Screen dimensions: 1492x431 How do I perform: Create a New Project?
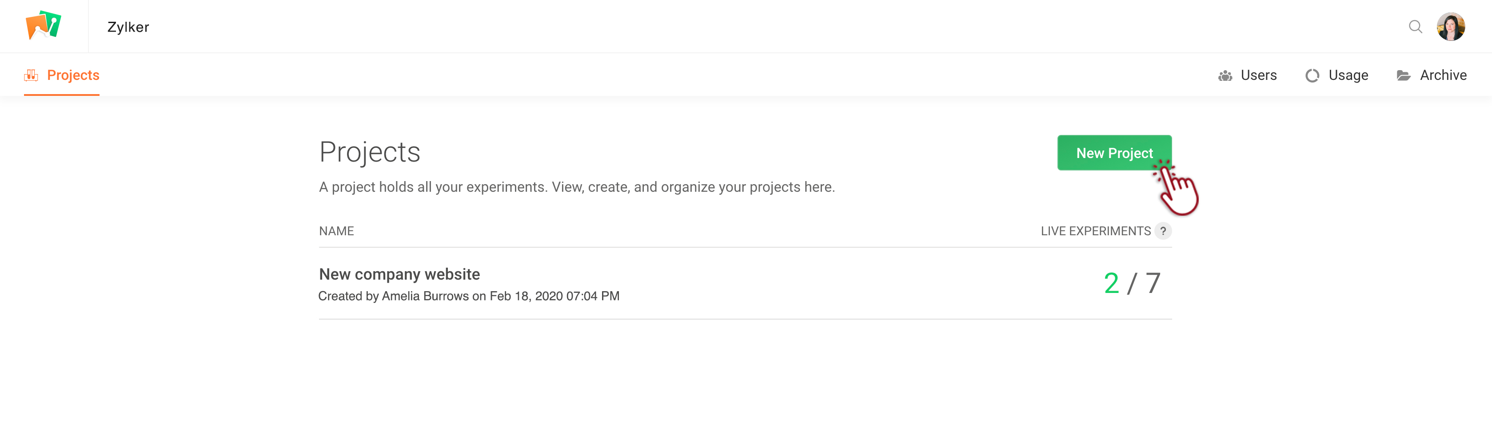[x=1114, y=153]
